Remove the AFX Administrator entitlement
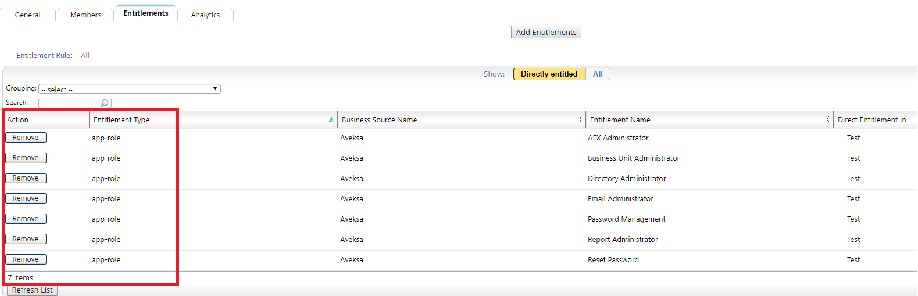Screen dimensions: 918x296 [x=26, y=138]
